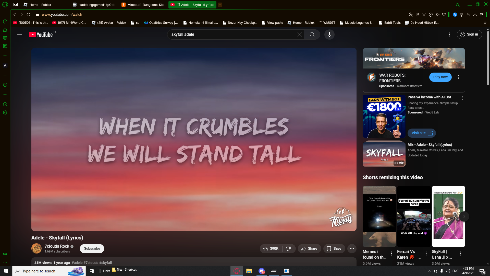Click Play now on War Robots ad
This screenshot has width=490, height=276.
click(440, 77)
